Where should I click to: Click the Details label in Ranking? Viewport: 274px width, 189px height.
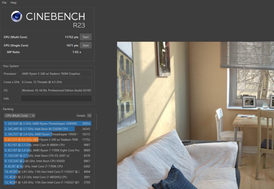[x=81, y=115]
